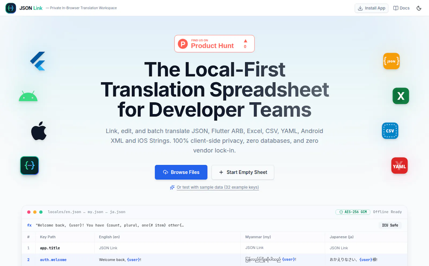Click the JSON Link logo icon in header

(11, 8)
